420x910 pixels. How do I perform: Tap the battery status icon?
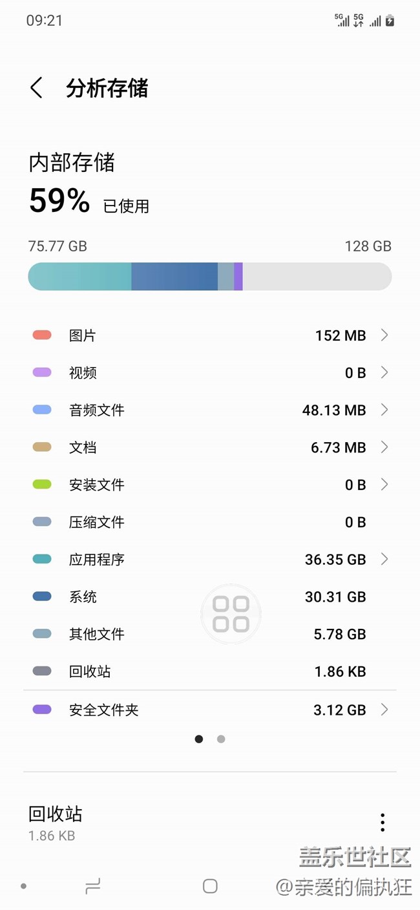pyautogui.click(x=390, y=21)
